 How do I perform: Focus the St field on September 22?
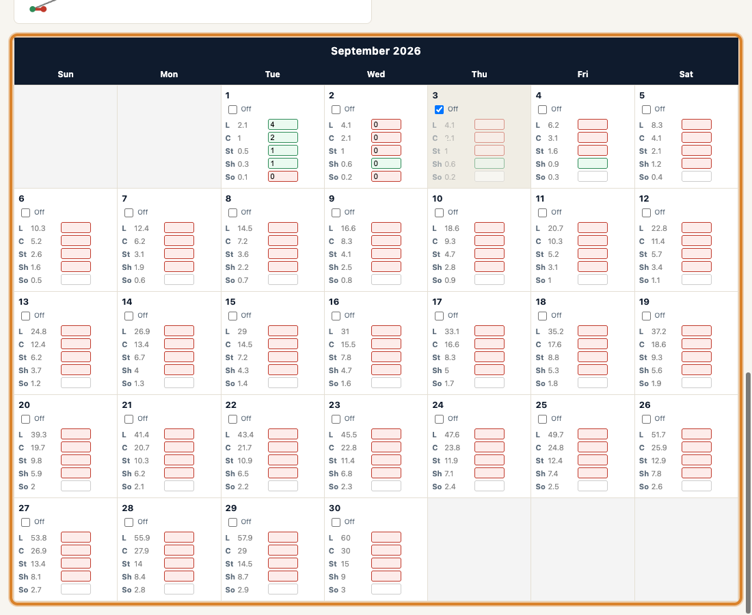tap(283, 460)
